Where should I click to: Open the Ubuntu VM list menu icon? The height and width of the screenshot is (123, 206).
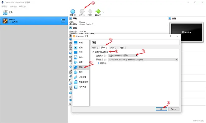[63, 21]
